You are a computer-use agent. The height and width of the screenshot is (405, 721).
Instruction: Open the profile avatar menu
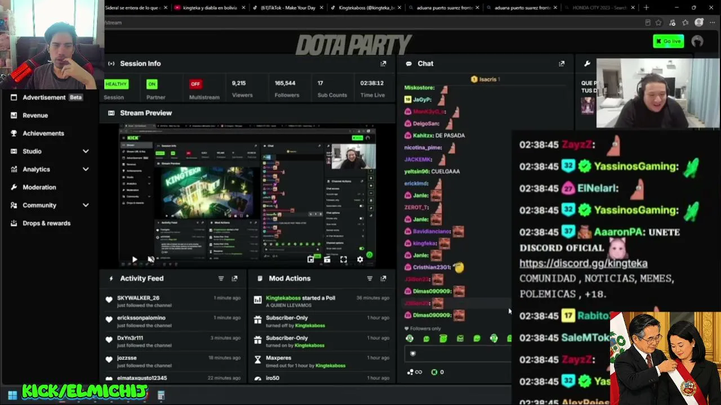(697, 41)
